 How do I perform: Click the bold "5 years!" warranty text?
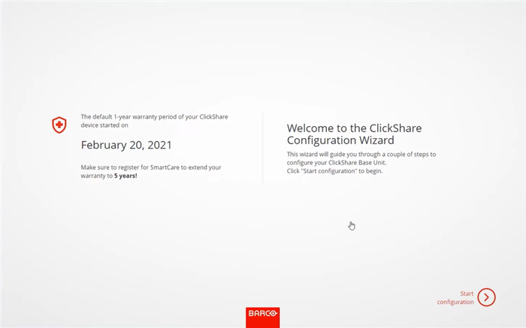126,175
